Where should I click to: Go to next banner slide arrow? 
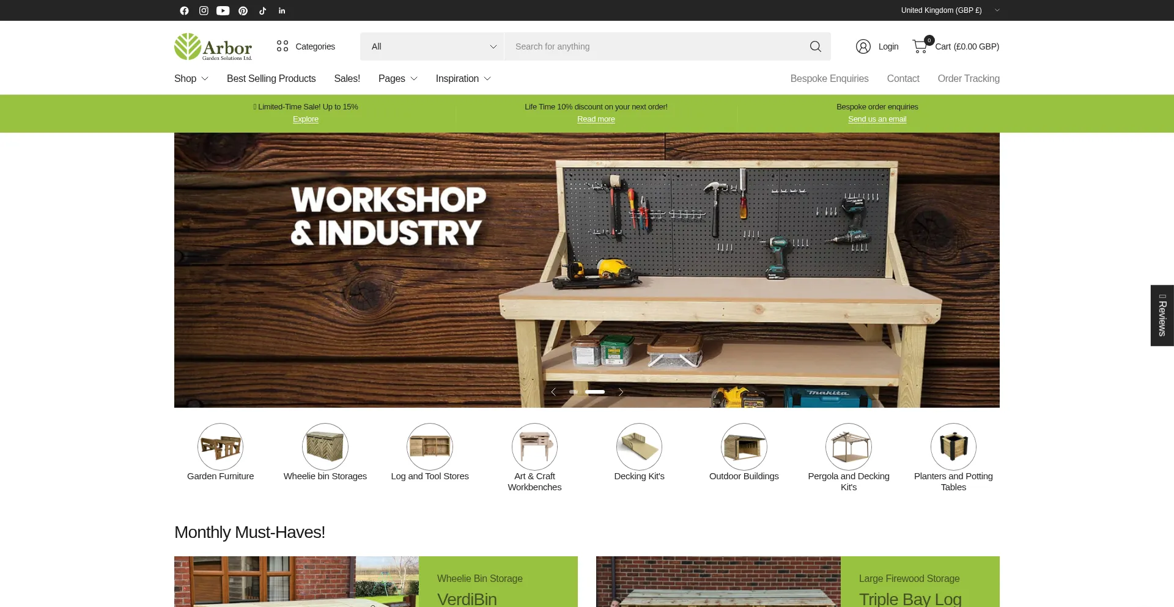pos(621,392)
